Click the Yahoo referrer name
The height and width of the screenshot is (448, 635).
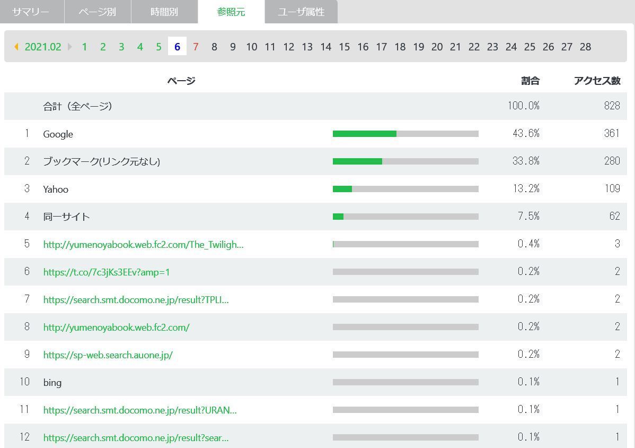(56, 189)
